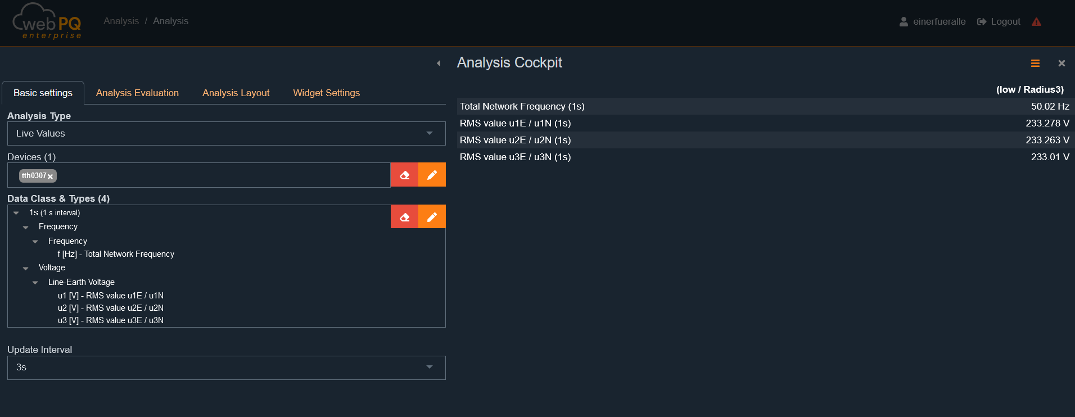The image size is (1075, 417).
Task: Click the einerfueralle username link
Action: 939,21
